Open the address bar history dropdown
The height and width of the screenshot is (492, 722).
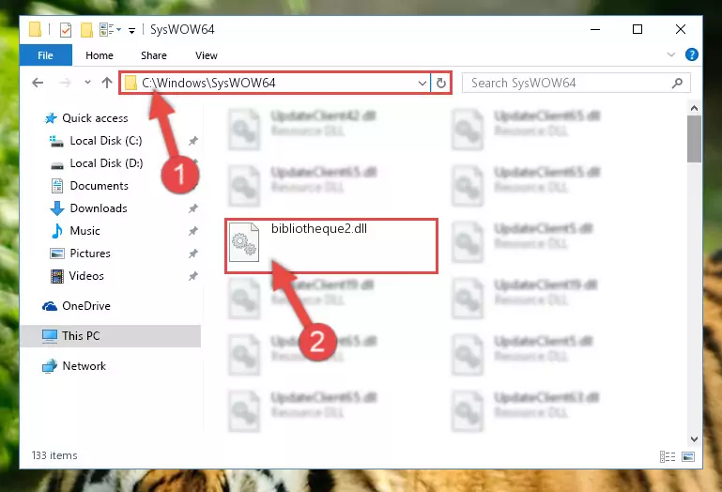(x=422, y=84)
